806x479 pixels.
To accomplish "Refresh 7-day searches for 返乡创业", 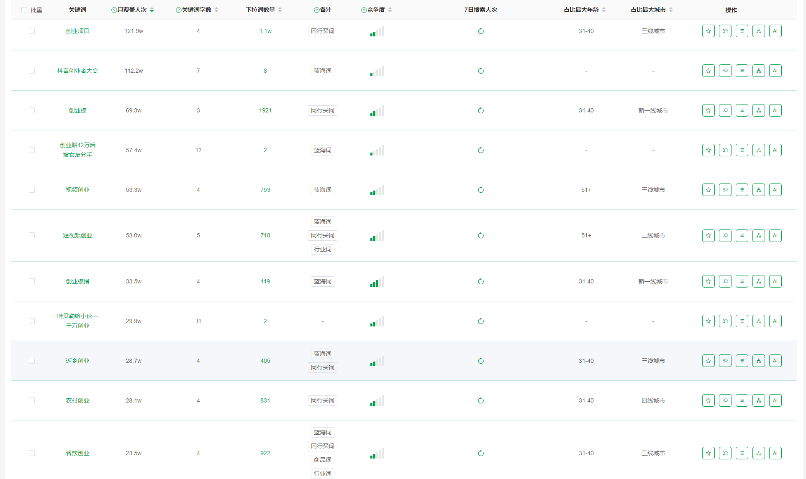I will click(481, 361).
